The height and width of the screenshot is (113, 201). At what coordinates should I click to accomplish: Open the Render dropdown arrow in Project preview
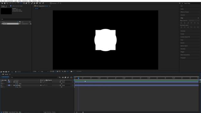click(17, 8)
